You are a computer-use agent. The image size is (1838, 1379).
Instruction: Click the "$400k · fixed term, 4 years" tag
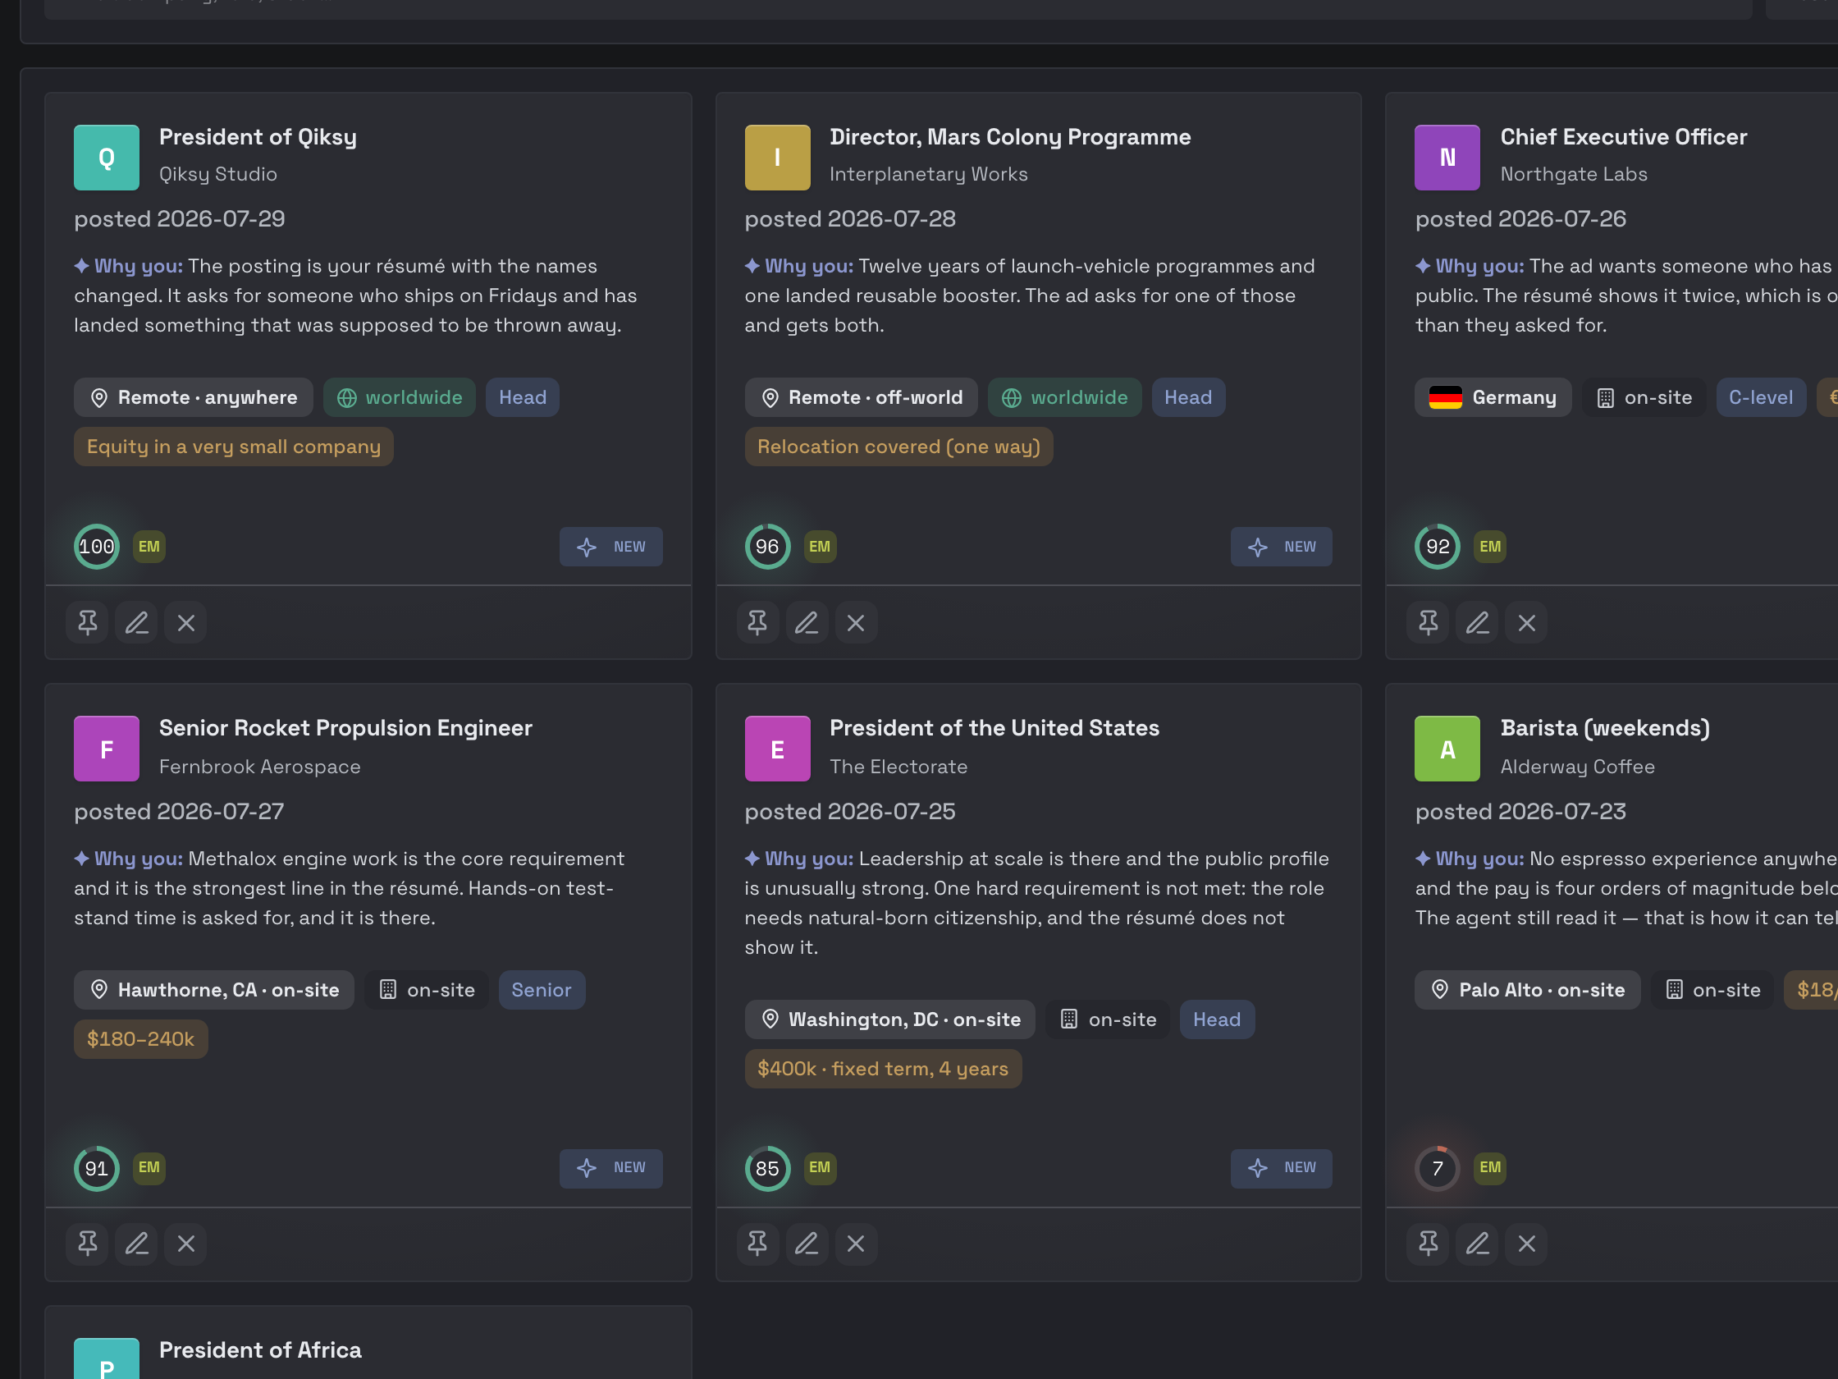883,1069
